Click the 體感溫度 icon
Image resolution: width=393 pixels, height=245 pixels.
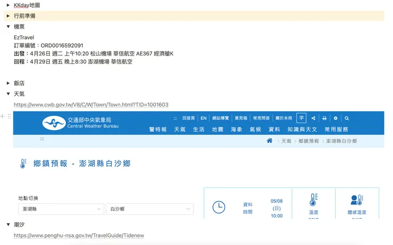click(357, 200)
